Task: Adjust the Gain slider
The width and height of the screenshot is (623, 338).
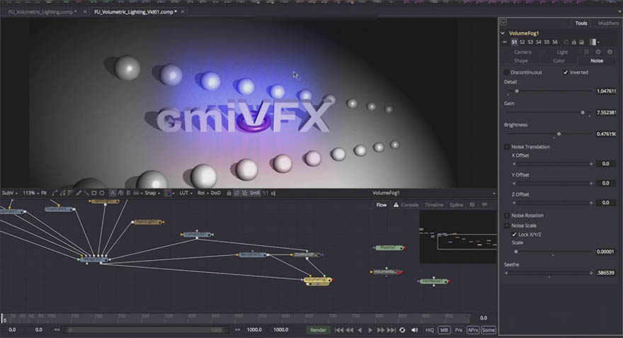Action: pos(583,113)
